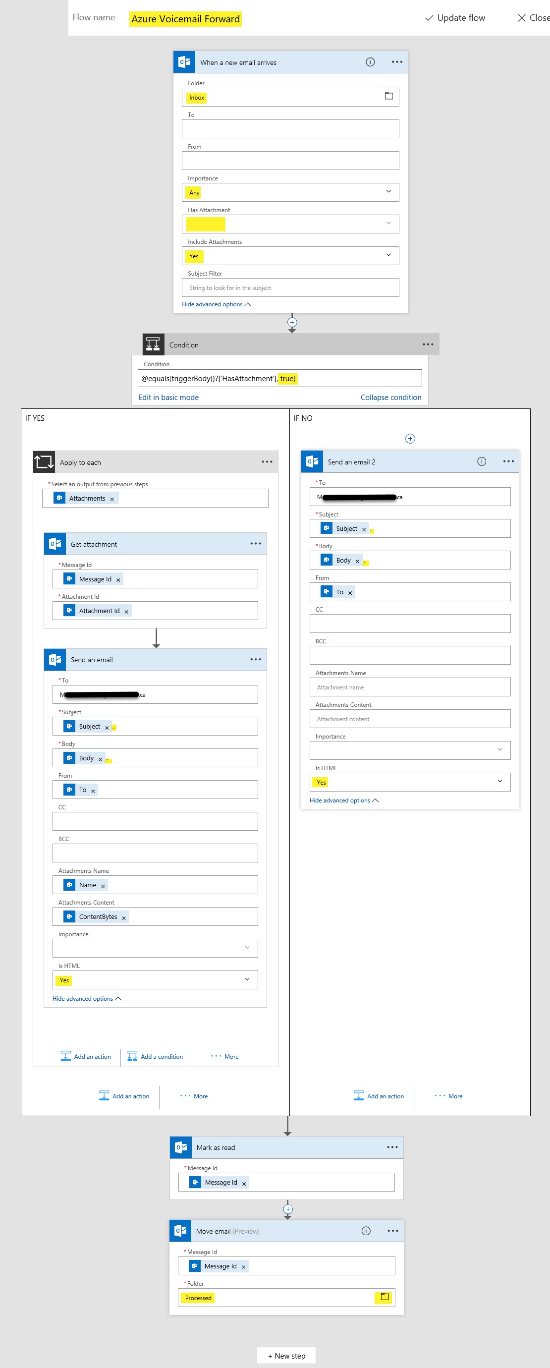Viewport: 550px width, 1368px height.
Task: Open Is HTML dropdown in Send an email 2
Action: coord(410,782)
